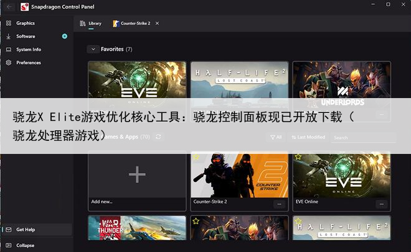Click the Get Help icon
Image resolution: width=411 pixels, height=252 pixels.
click(9, 230)
